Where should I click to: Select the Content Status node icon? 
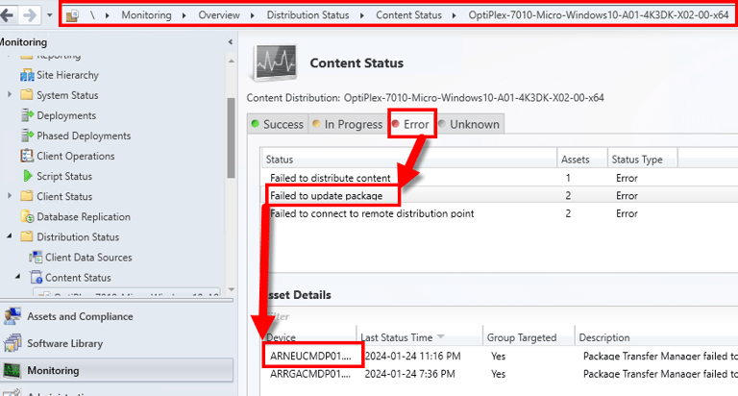click(36, 278)
